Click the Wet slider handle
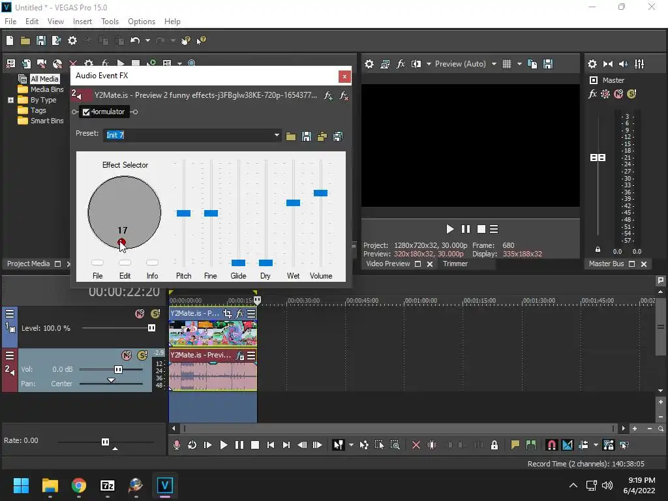Viewport: 668px width, 501px height. pos(293,203)
